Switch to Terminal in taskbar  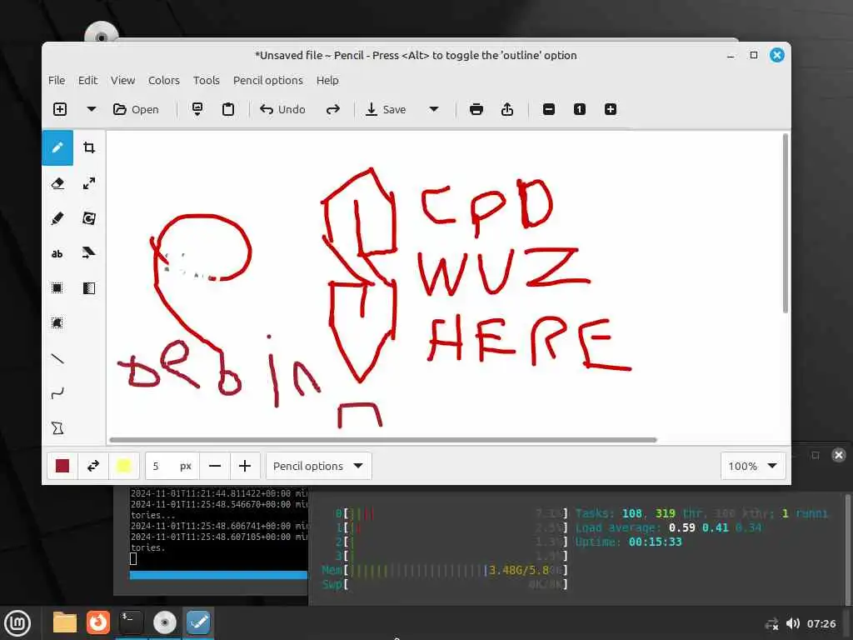point(131,622)
